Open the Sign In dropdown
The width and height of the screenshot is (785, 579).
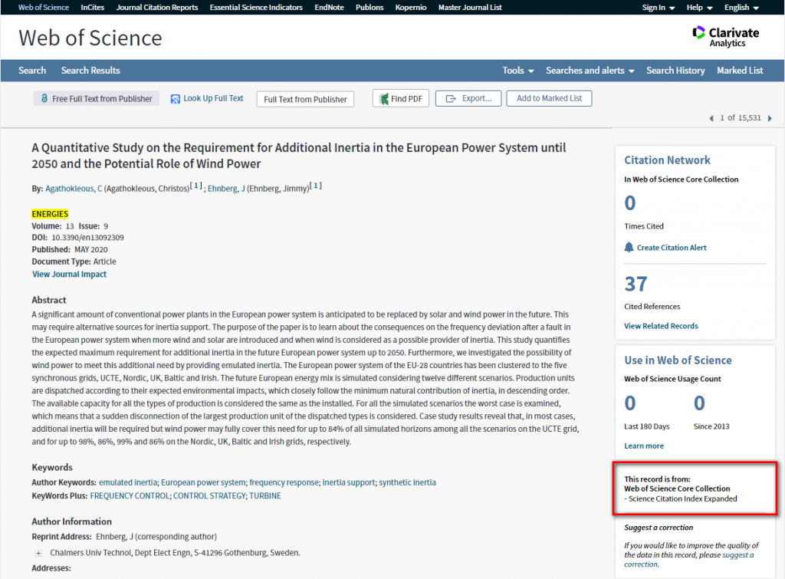[x=658, y=8]
